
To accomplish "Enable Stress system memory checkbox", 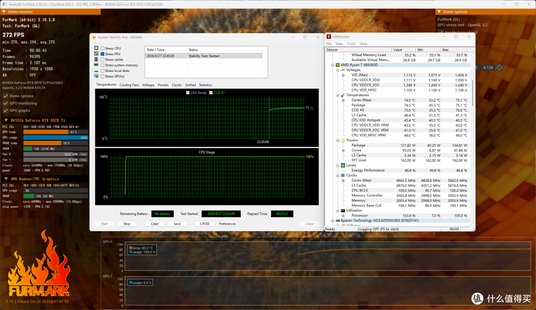I will [103, 65].
